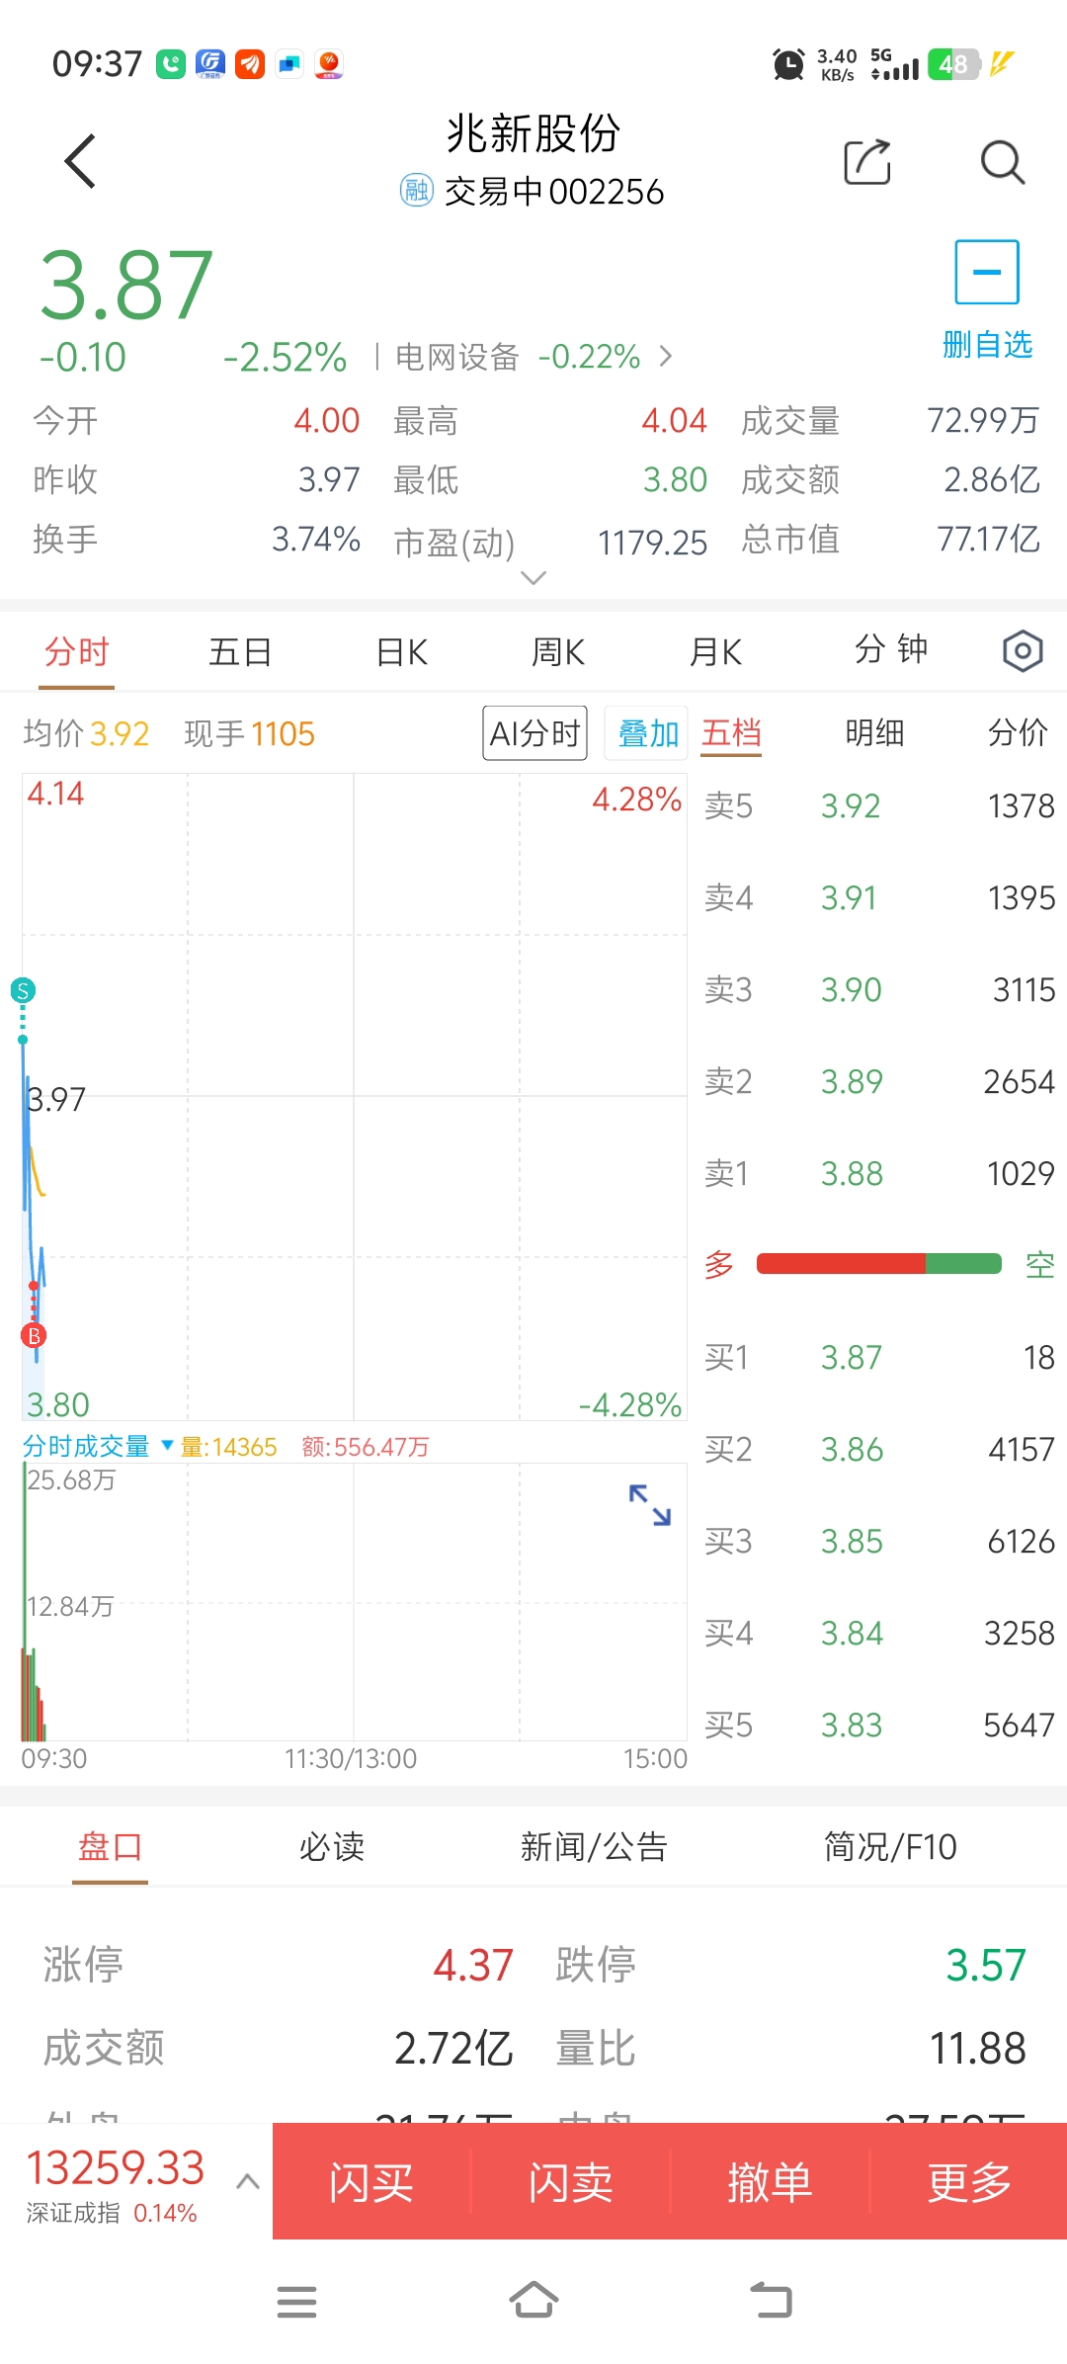Image resolution: width=1067 pixels, height=2364 pixels.
Task: Switch to the 日K chart tab
Action: click(402, 652)
